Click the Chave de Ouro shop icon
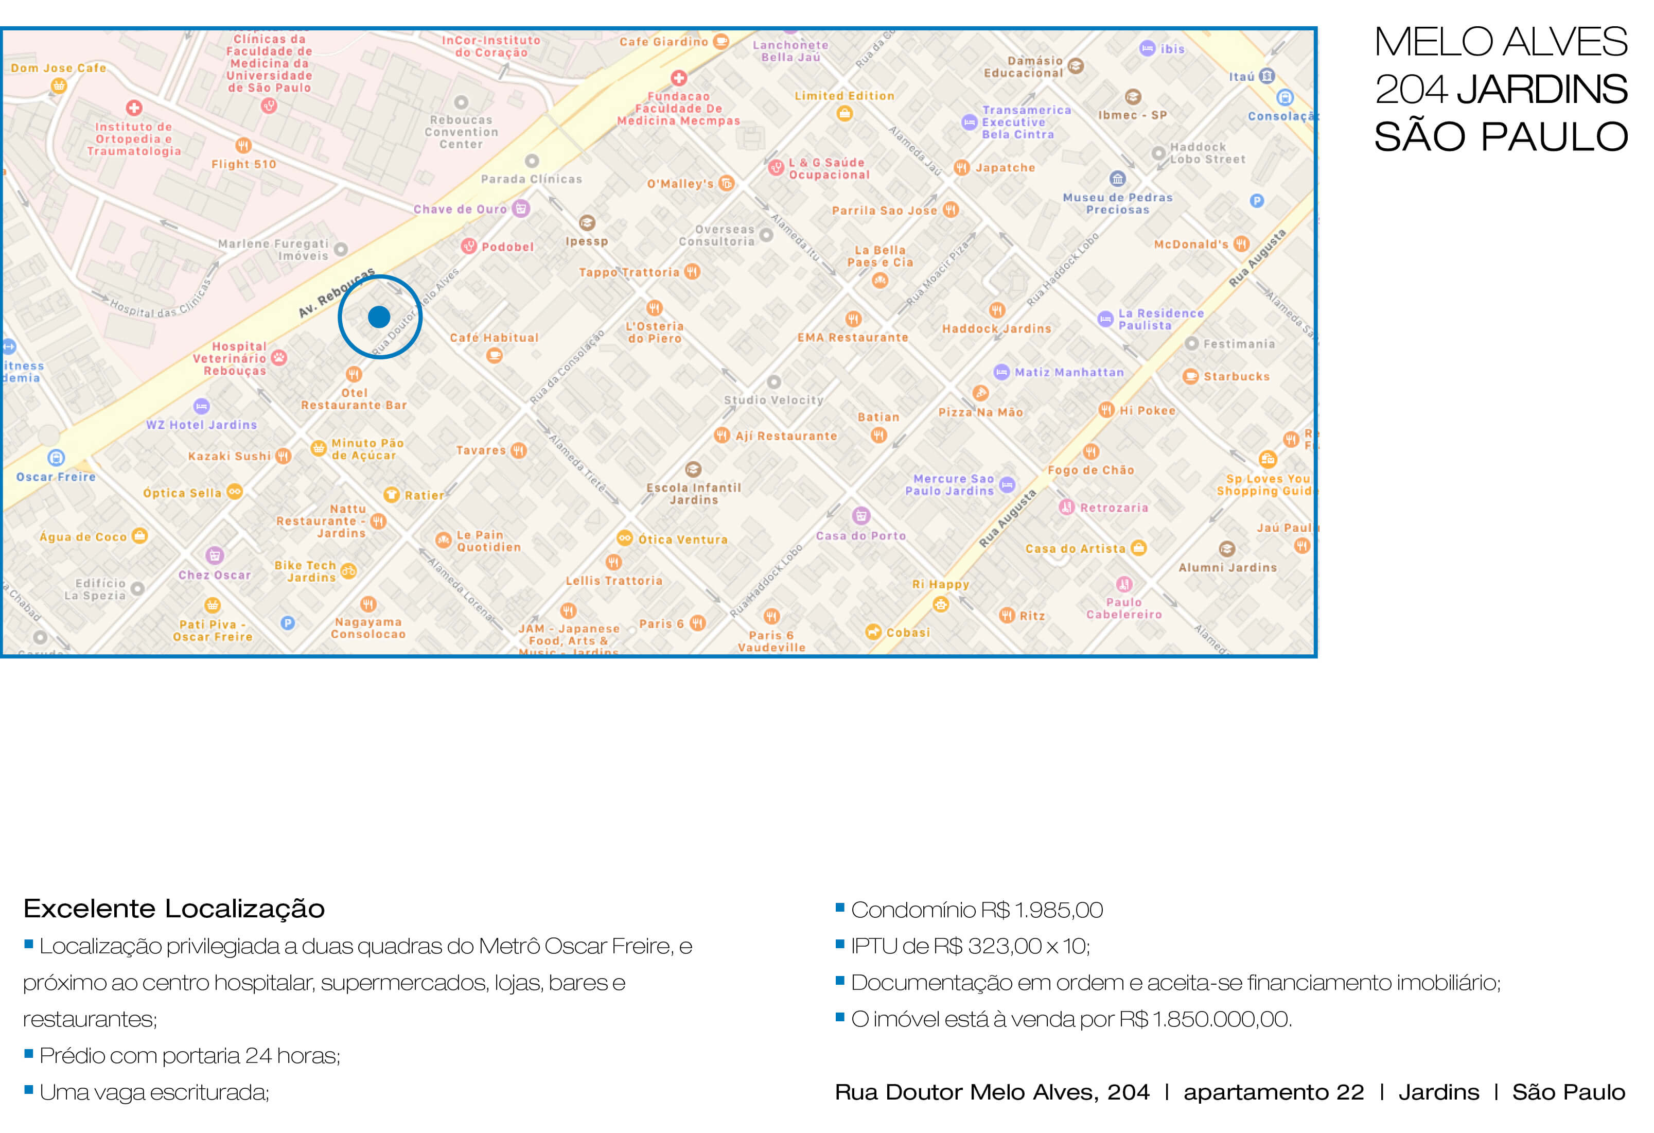The height and width of the screenshot is (1133, 1654). (521, 208)
